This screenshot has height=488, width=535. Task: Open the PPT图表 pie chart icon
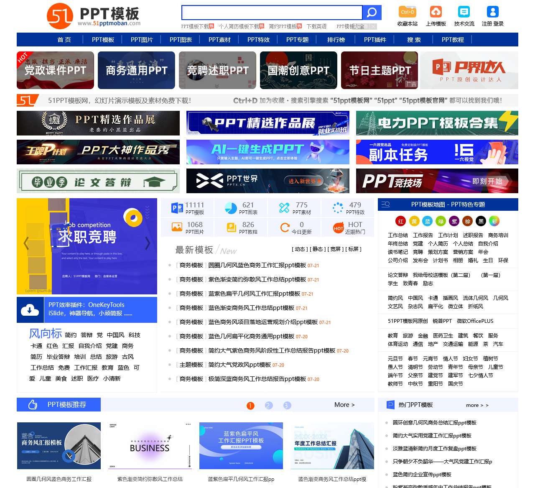pyautogui.click(x=231, y=208)
